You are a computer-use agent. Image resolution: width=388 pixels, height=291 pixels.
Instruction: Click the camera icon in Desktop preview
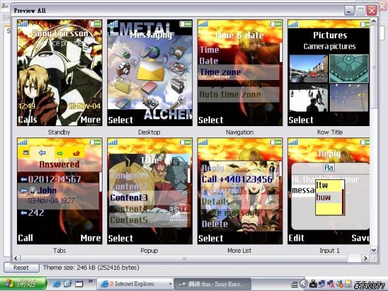point(123,69)
